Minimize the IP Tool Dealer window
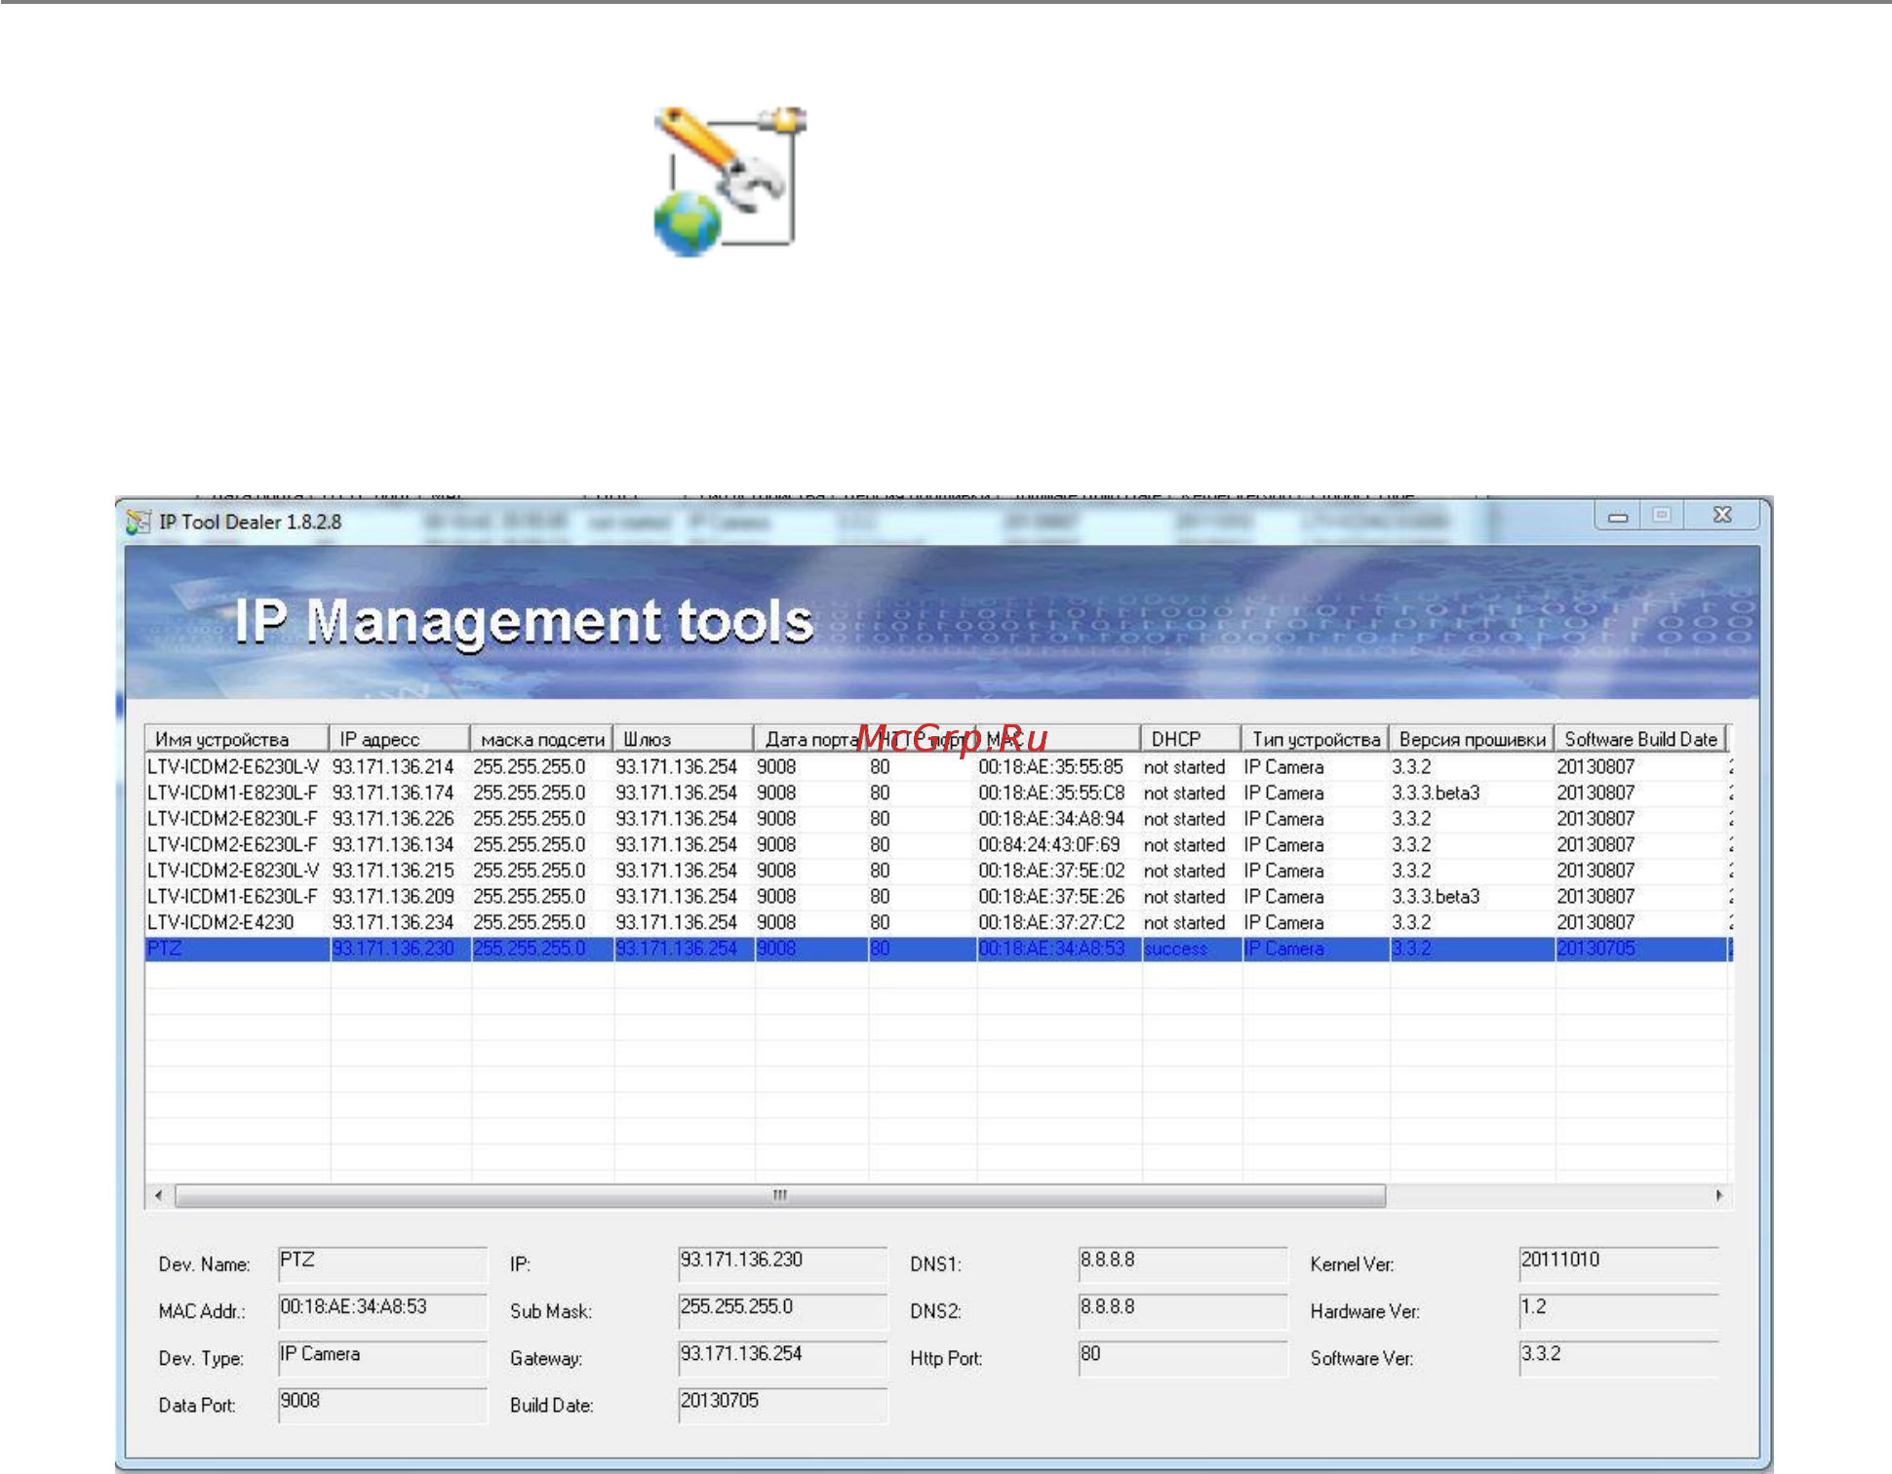 [1618, 516]
